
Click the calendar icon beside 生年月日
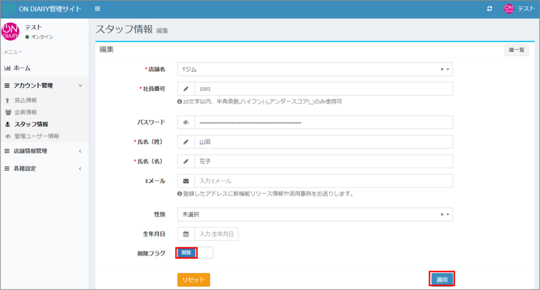click(186, 234)
